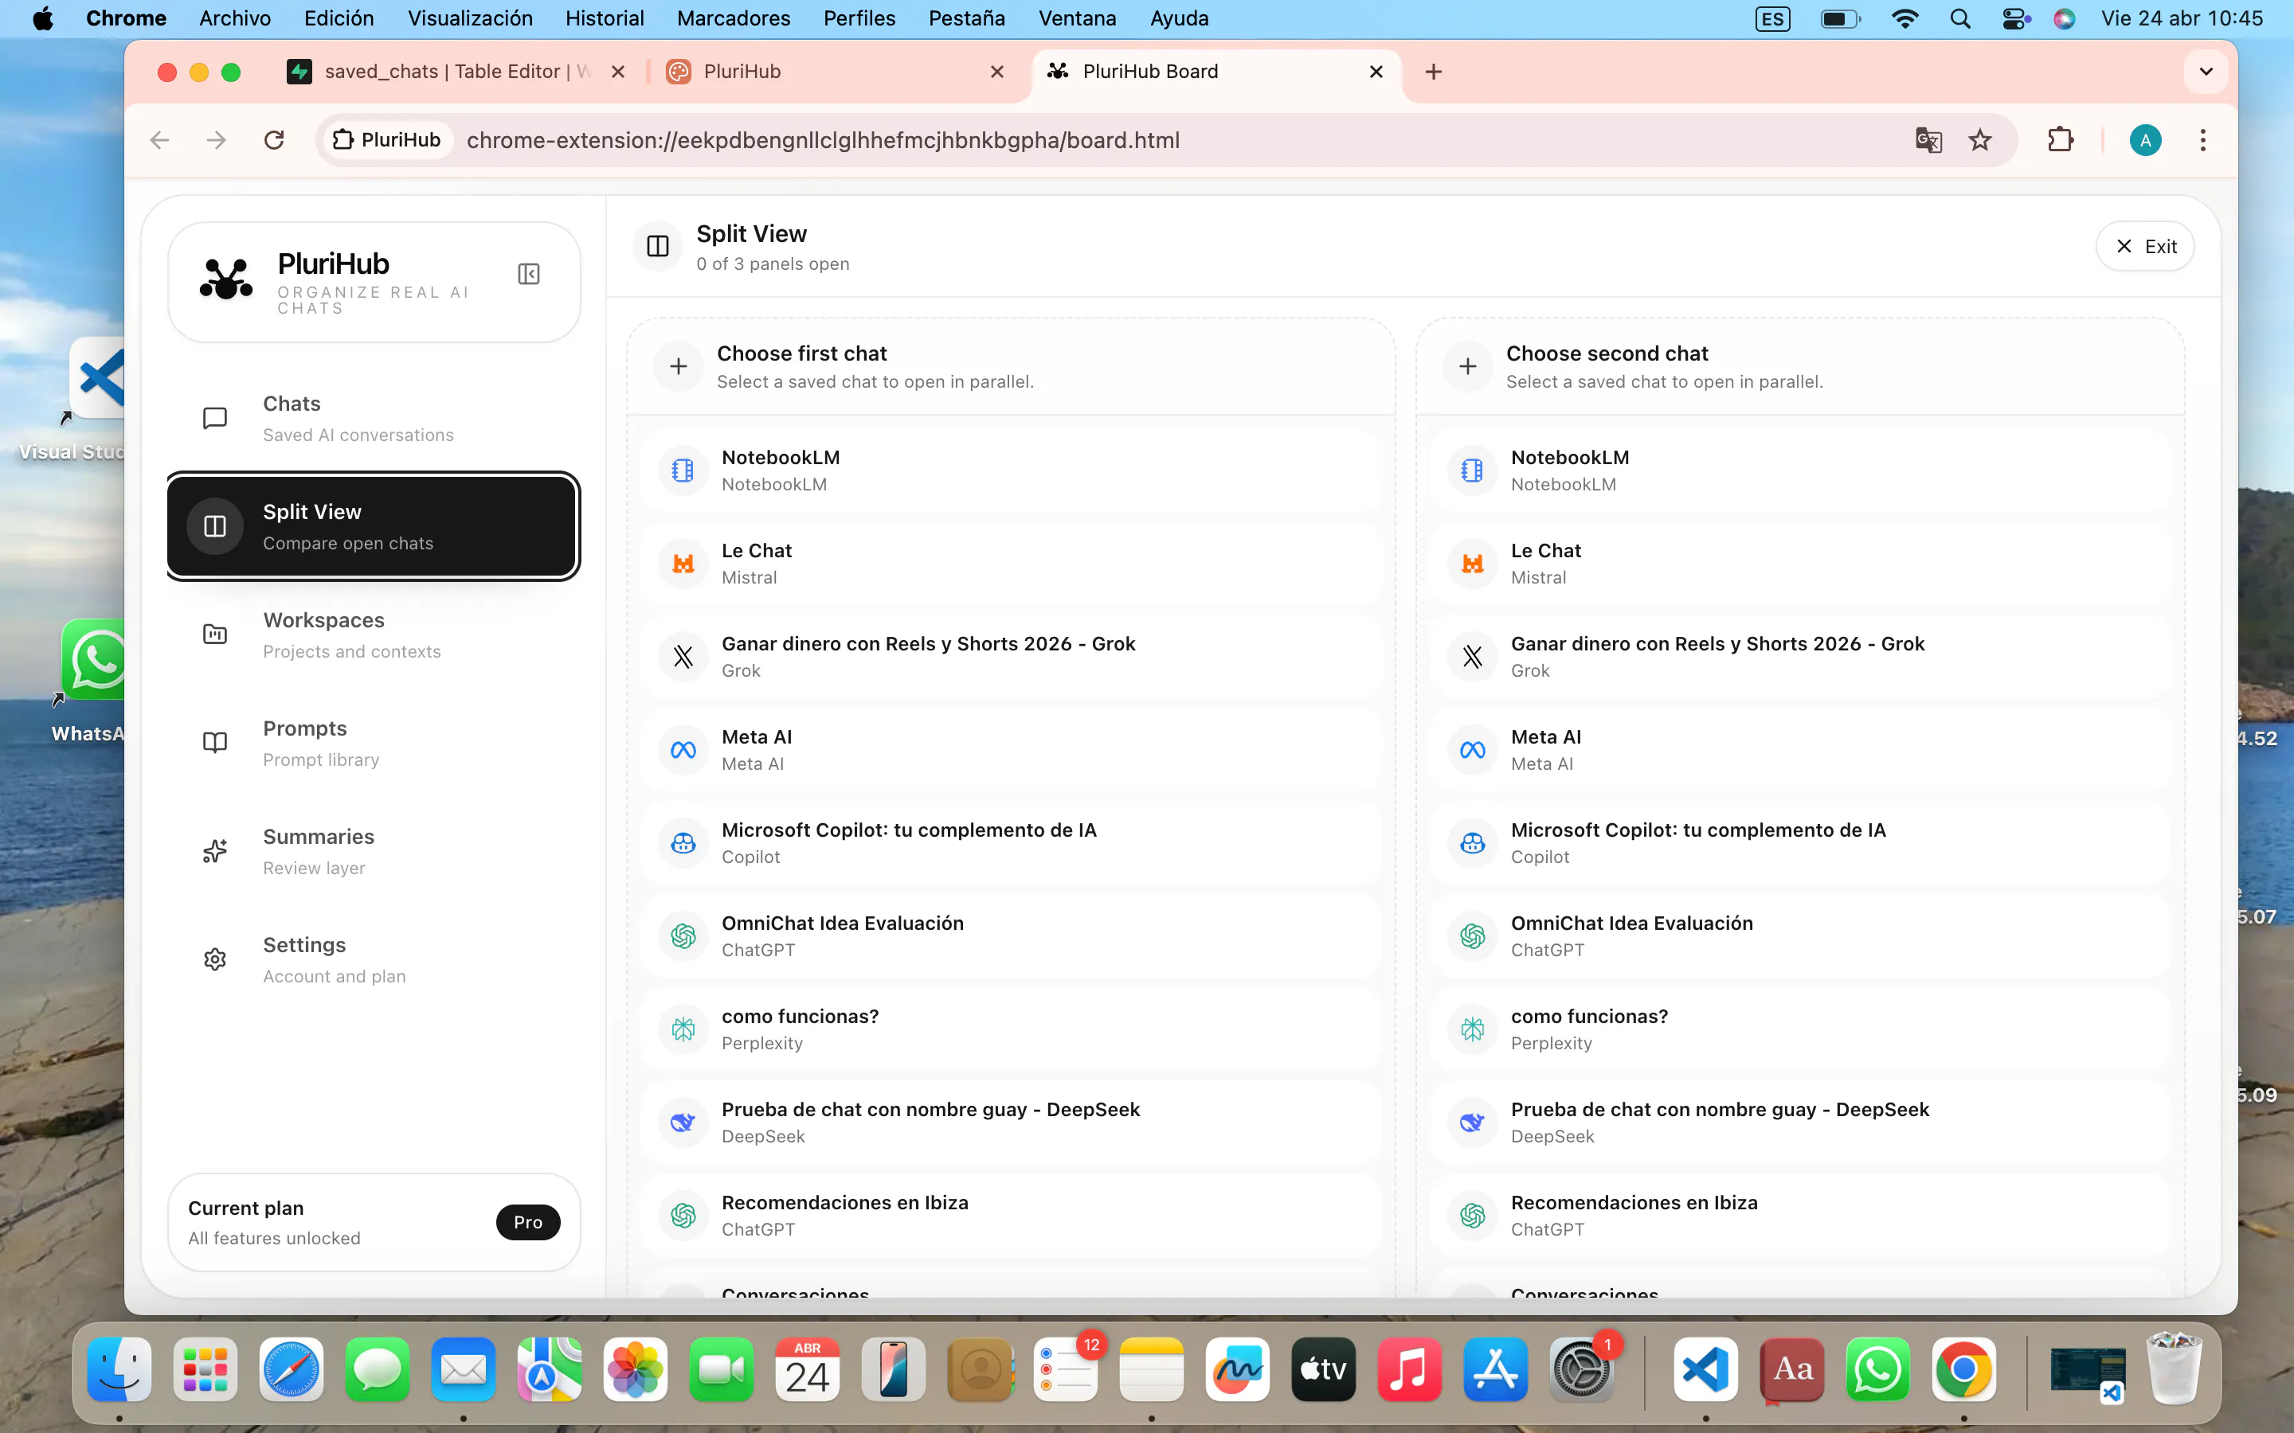Select Meta AI icon in second panel

1472,750
